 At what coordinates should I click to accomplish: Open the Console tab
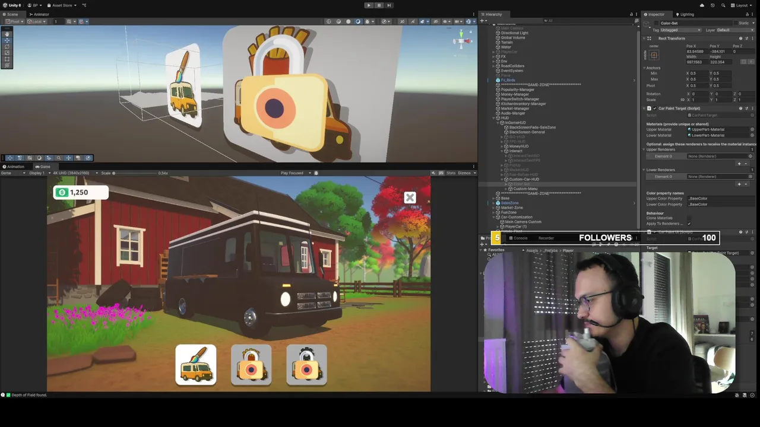pos(518,238)
